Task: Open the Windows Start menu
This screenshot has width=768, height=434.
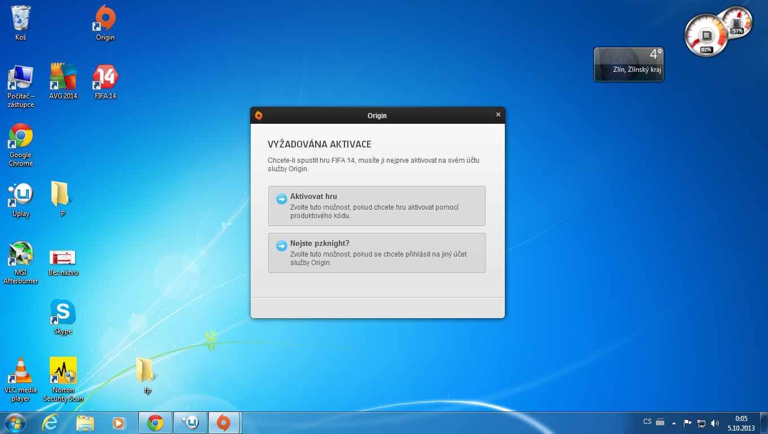Action: pyautogui.click(x=15, y=423)
